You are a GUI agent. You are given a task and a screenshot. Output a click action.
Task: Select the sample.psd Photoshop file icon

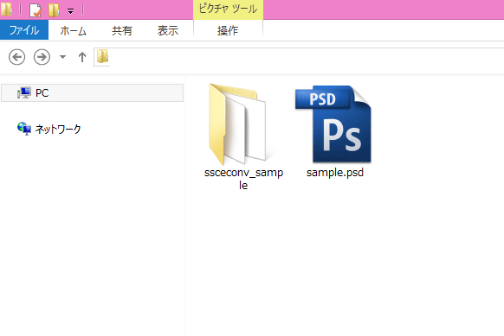coord(333,124)
